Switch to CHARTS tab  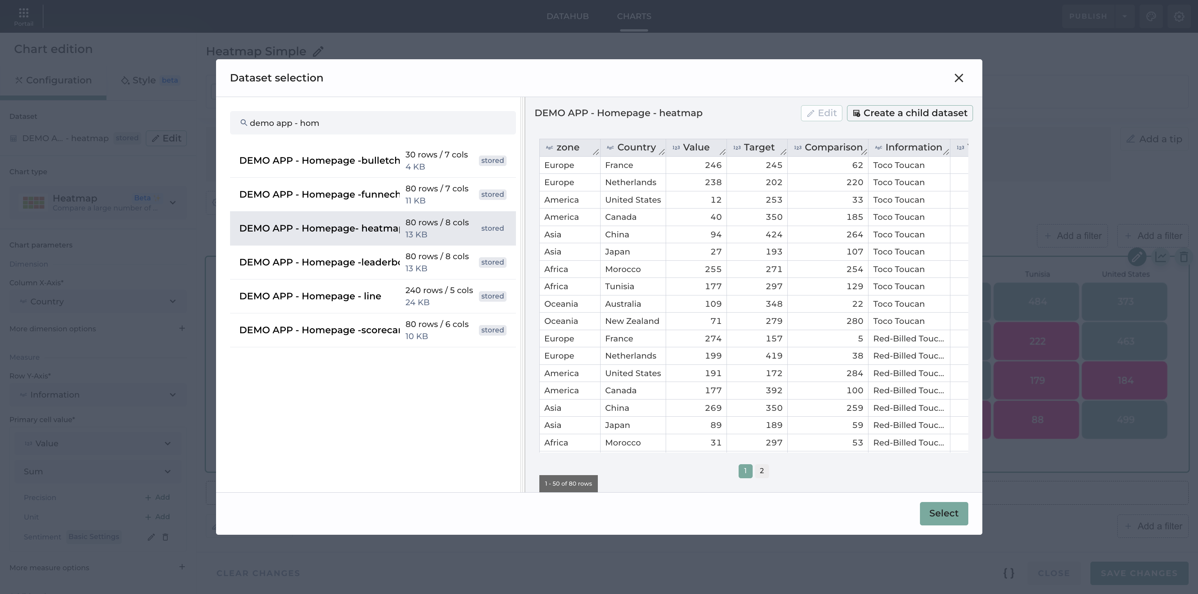tap(634, 16)
